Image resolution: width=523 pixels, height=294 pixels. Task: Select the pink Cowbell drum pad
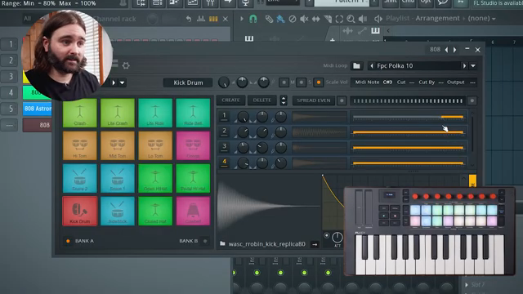pyautogui.click(x=193, y=211)
